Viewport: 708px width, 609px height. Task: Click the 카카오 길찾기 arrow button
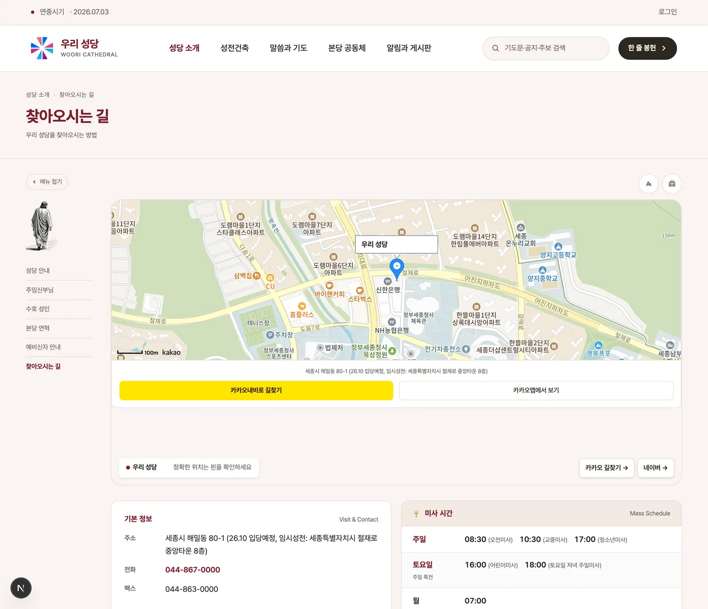point(607,468)
